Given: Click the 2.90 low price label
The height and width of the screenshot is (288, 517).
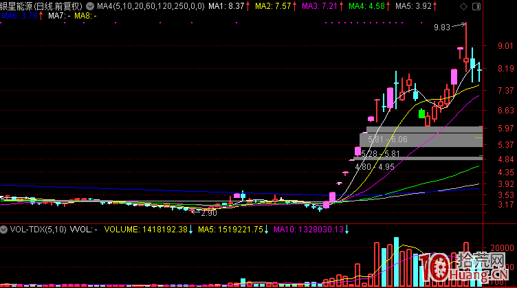Looking at the screenshot, I should [x=209, y=213].
